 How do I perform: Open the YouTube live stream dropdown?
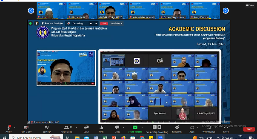tap(116, 24)
